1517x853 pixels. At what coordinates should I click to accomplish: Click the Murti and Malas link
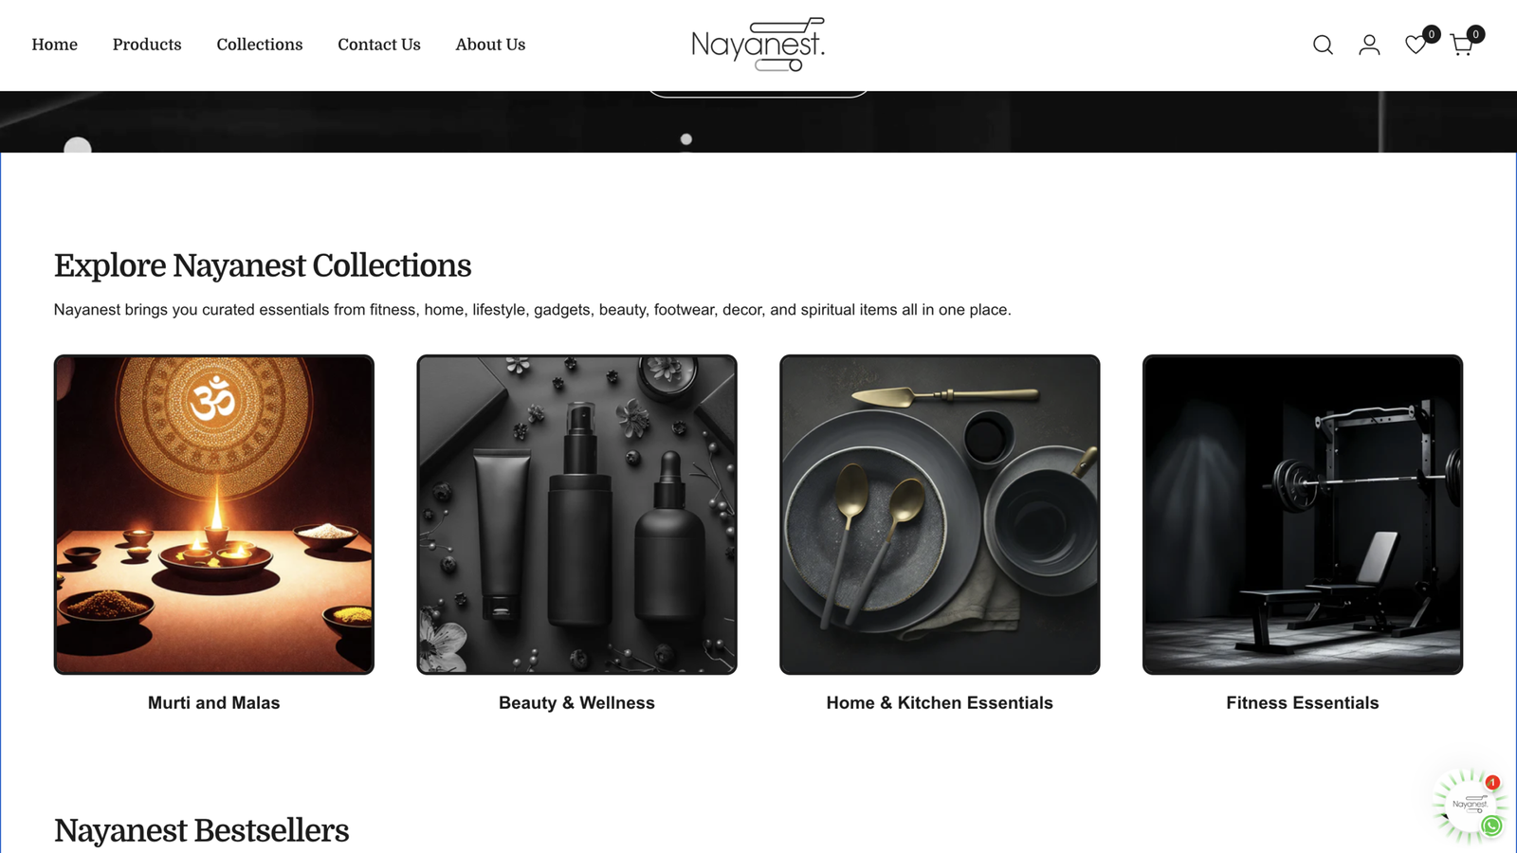[214, 703]
